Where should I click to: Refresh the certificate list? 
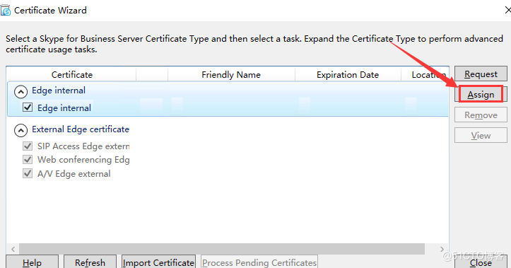point(90,262)
